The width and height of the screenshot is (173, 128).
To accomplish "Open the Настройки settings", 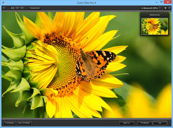I will [24, 123].
